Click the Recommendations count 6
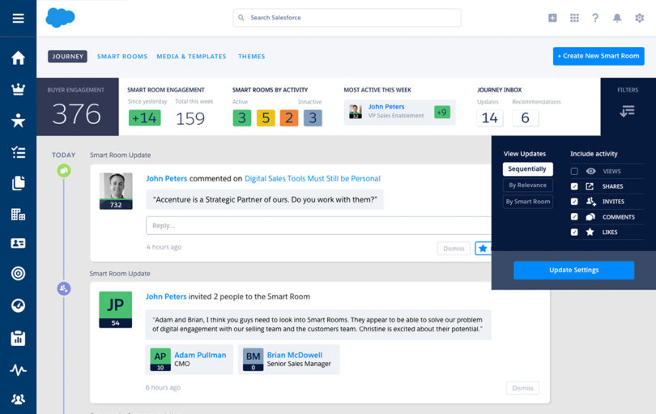 point(525,118)
